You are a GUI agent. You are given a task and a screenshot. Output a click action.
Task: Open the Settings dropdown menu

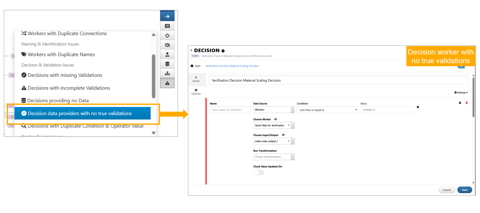461,93
